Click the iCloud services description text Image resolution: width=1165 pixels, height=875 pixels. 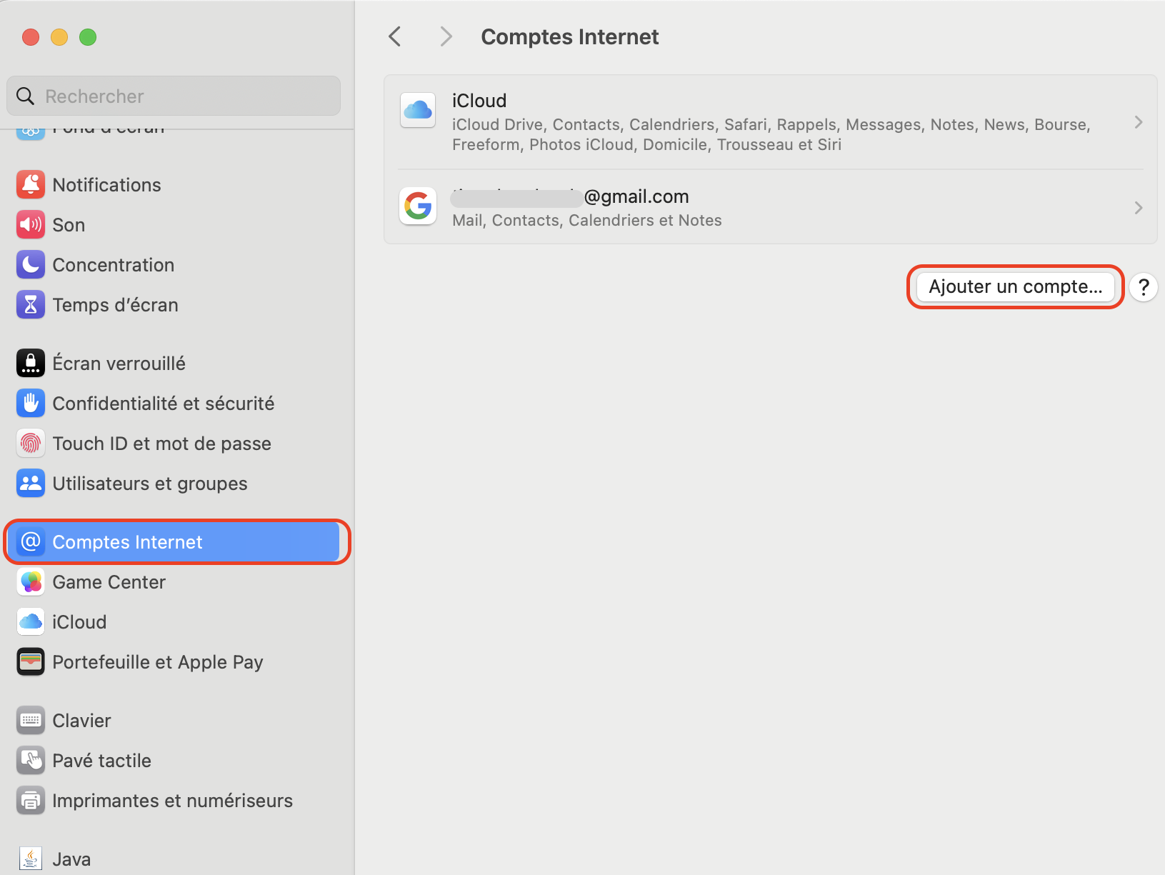(x=771, y=134)
